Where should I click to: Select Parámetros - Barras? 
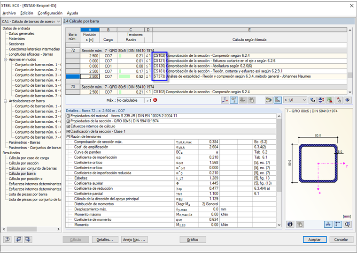[24, 142]
